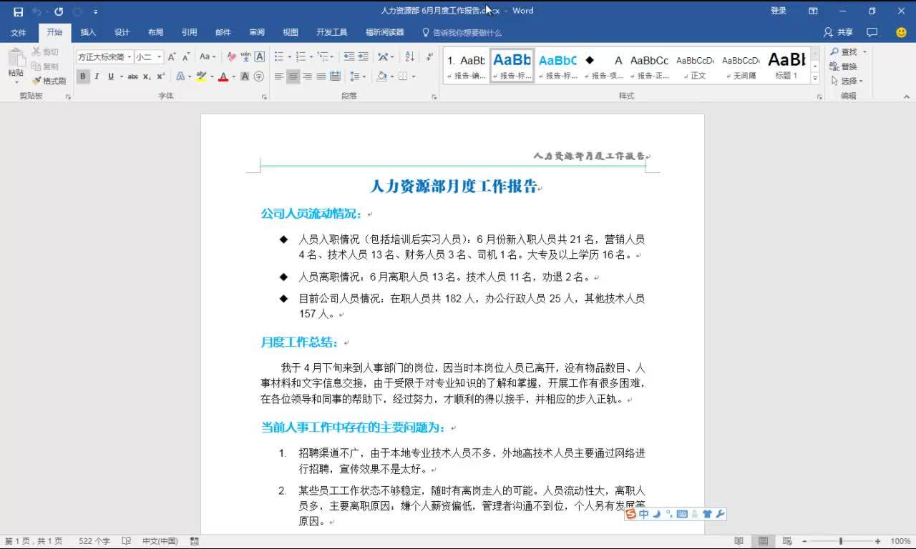Toggle Center alignment

(x=293, y=76)
